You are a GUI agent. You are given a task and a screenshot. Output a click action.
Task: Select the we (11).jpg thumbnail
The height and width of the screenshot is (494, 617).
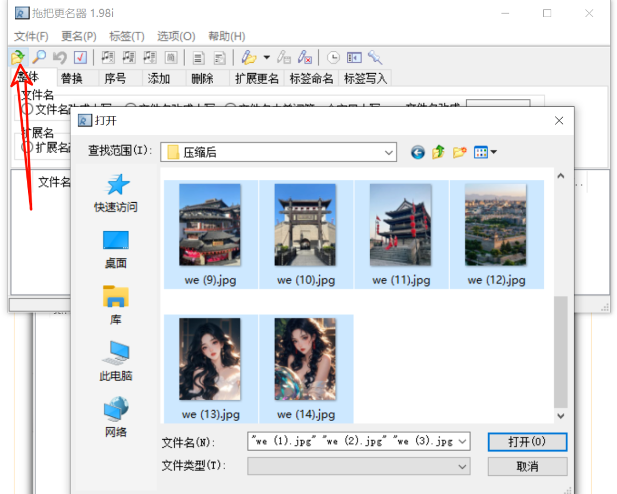tap(401, 235)
